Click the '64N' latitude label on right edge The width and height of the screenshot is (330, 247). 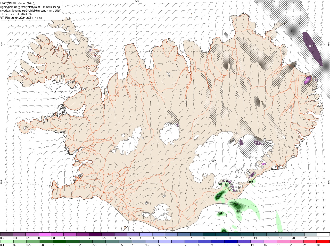pyautogui.click(x=329, y=182)
